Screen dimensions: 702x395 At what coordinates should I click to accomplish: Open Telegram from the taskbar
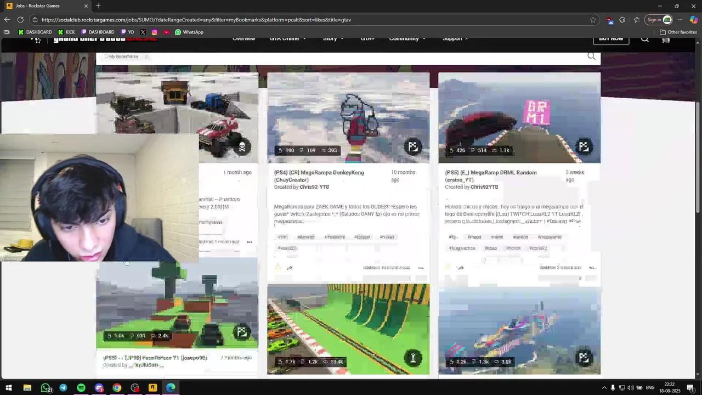pos(63,388)
